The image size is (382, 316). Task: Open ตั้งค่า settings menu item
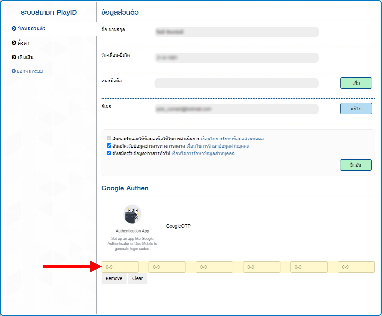(23, 43)
